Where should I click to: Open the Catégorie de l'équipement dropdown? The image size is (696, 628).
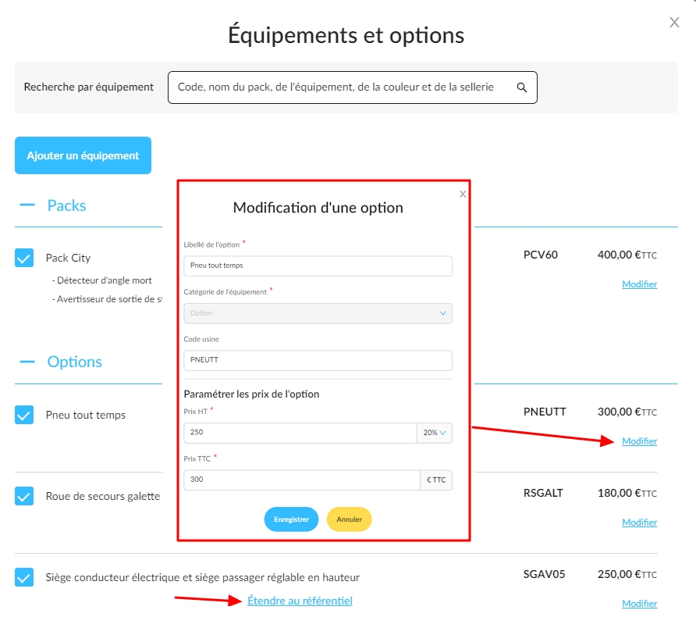click(x=318, y=313)
